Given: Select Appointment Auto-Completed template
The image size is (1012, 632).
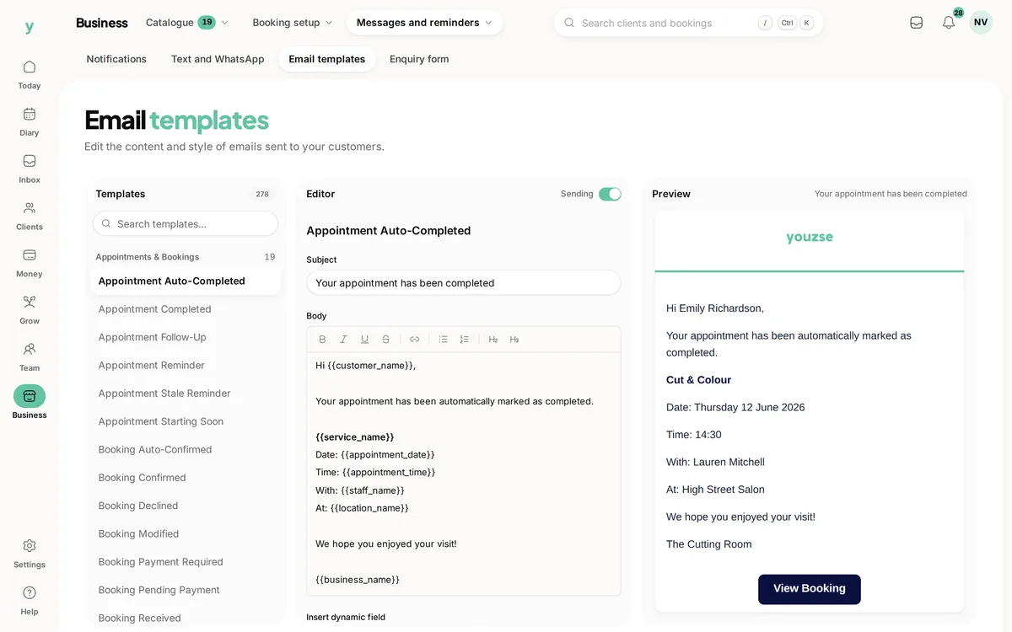Looking at the screenshot, I should (186, 281).
